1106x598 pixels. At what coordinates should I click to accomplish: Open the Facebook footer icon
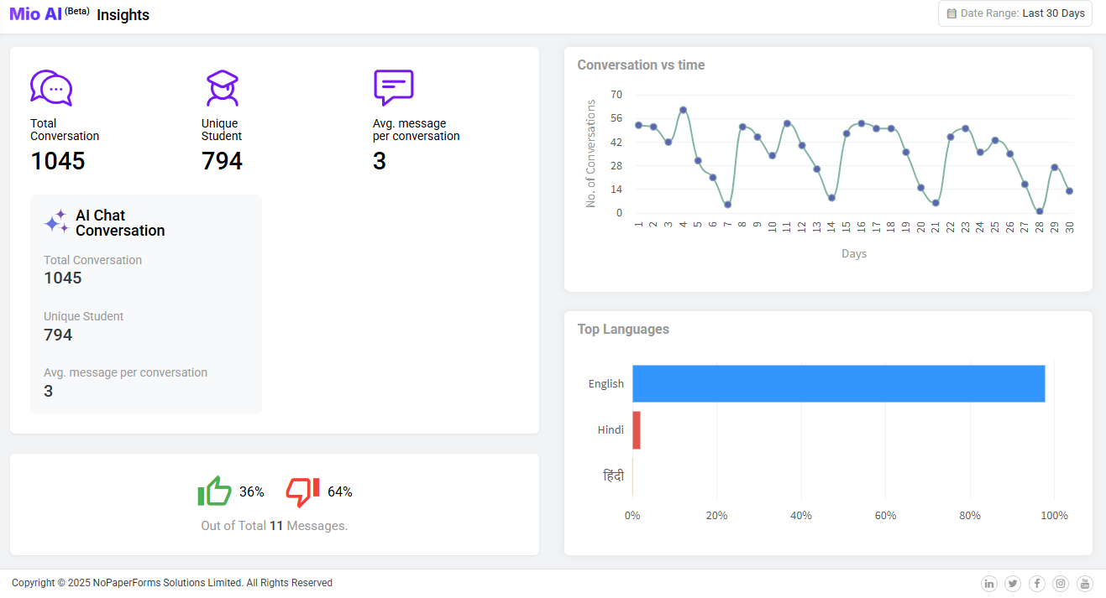pos(1037,584)
